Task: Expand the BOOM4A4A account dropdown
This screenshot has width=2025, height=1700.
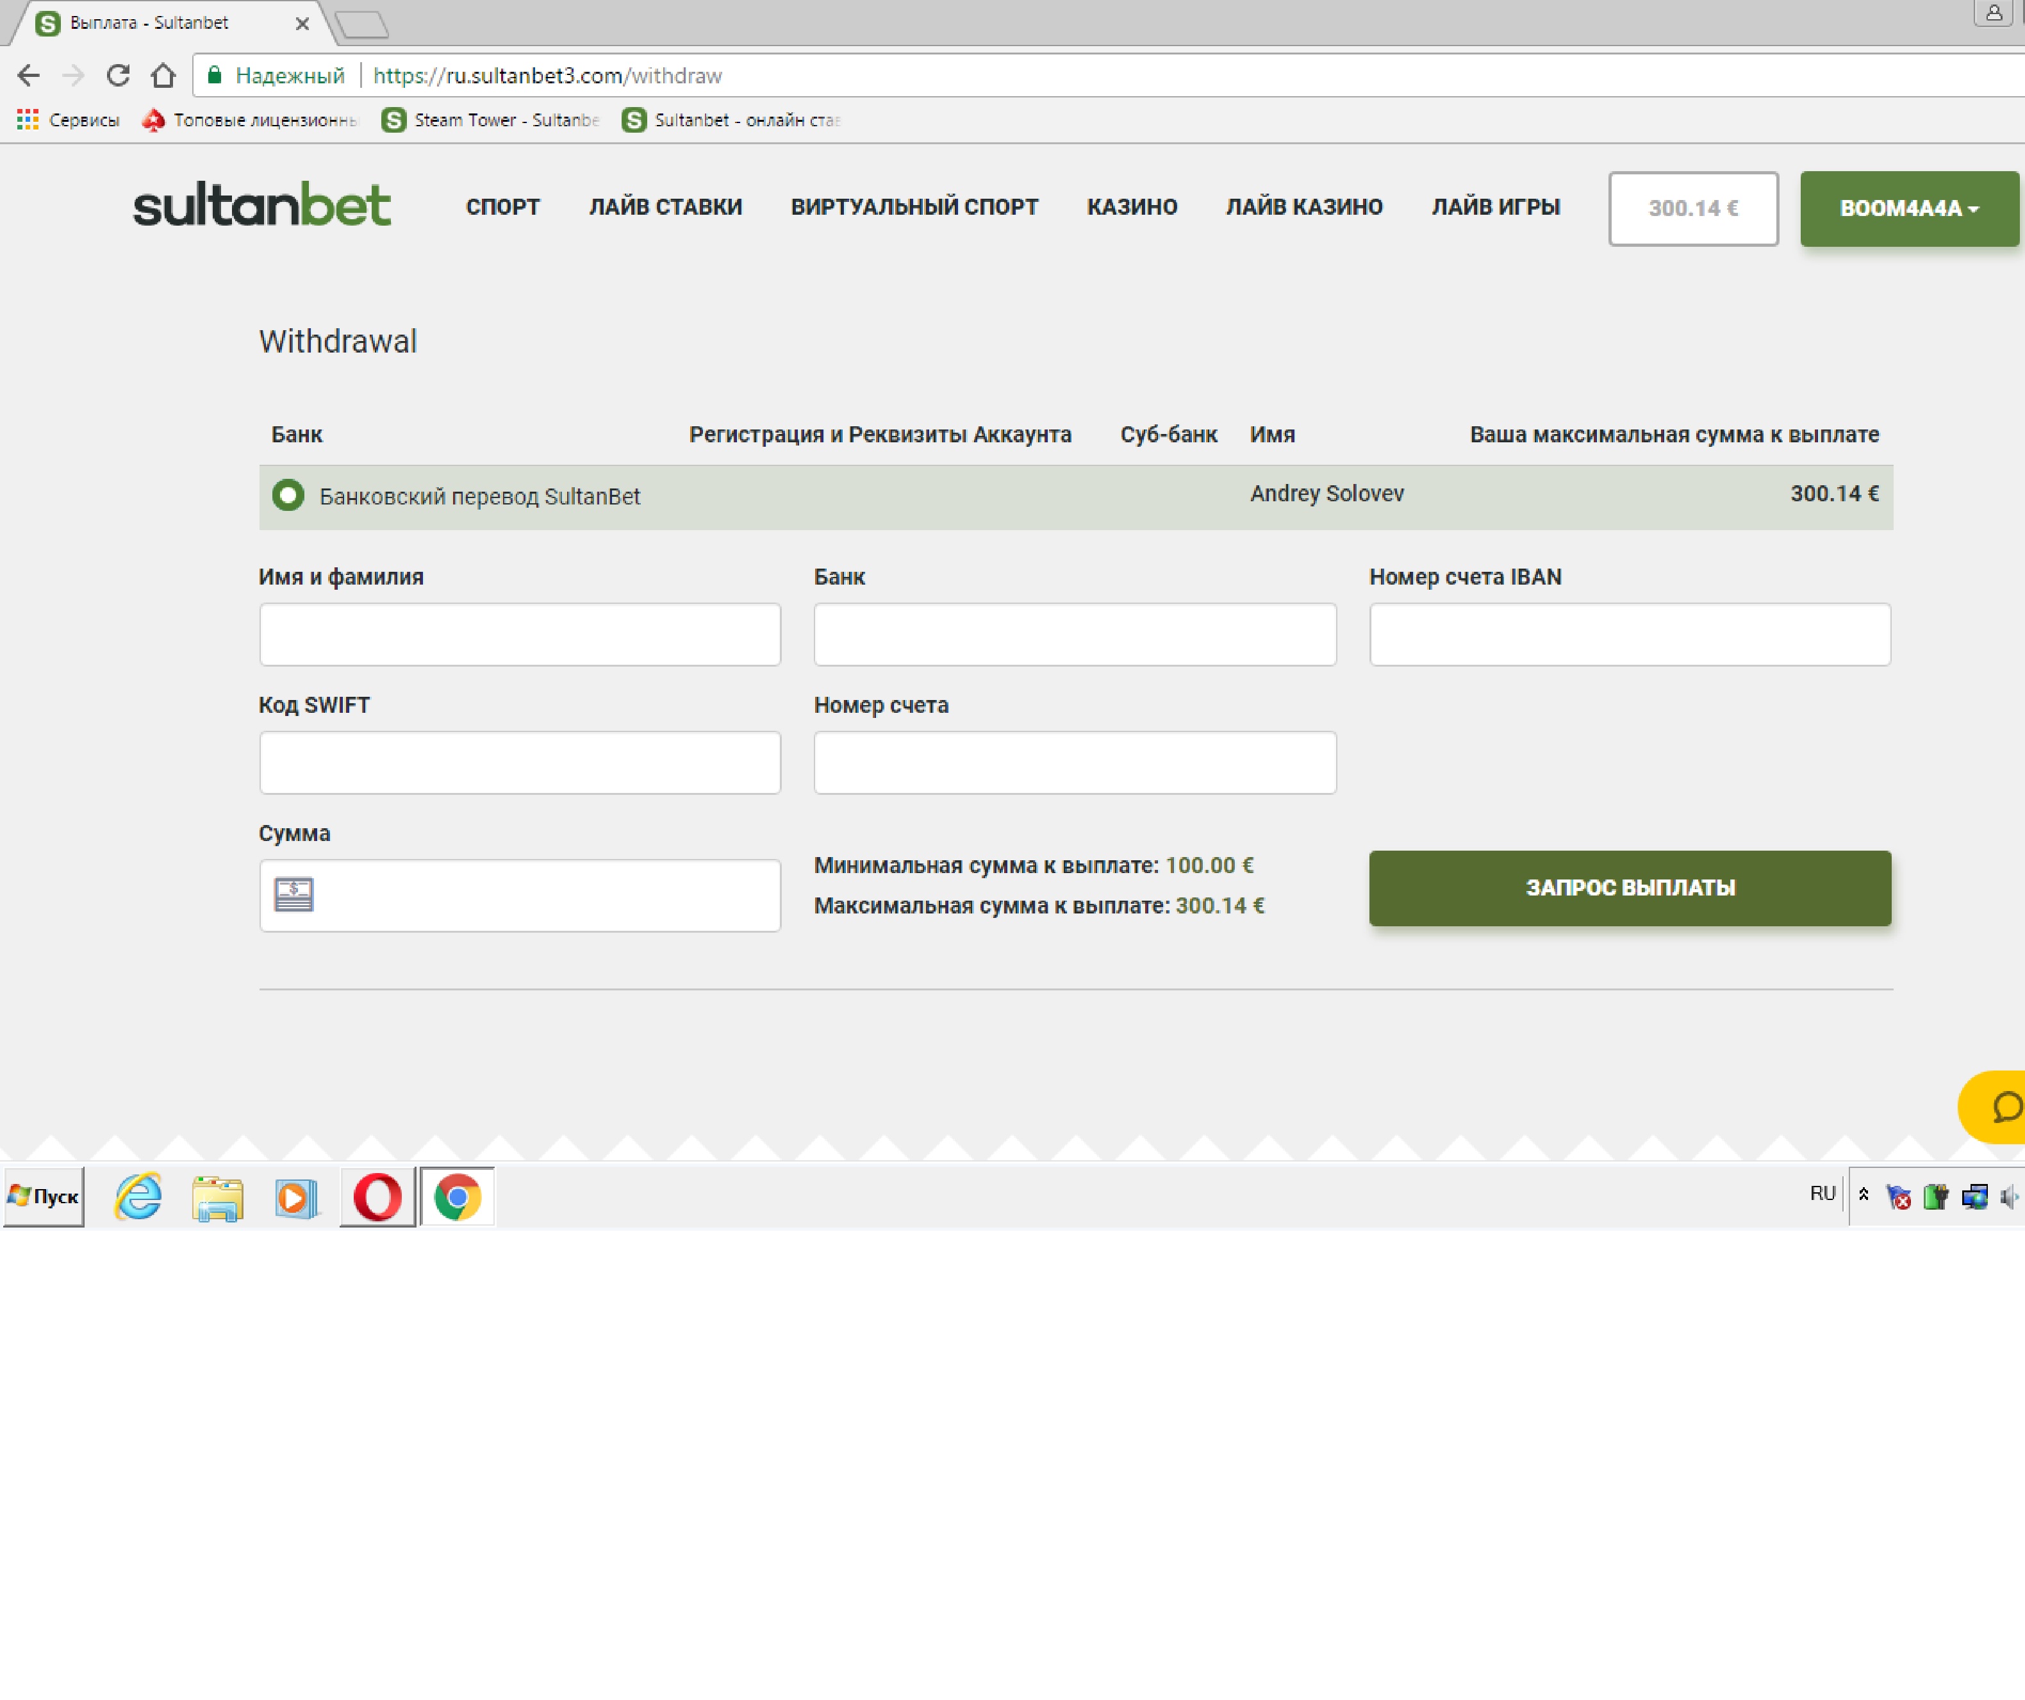Action: [1908, 208]
